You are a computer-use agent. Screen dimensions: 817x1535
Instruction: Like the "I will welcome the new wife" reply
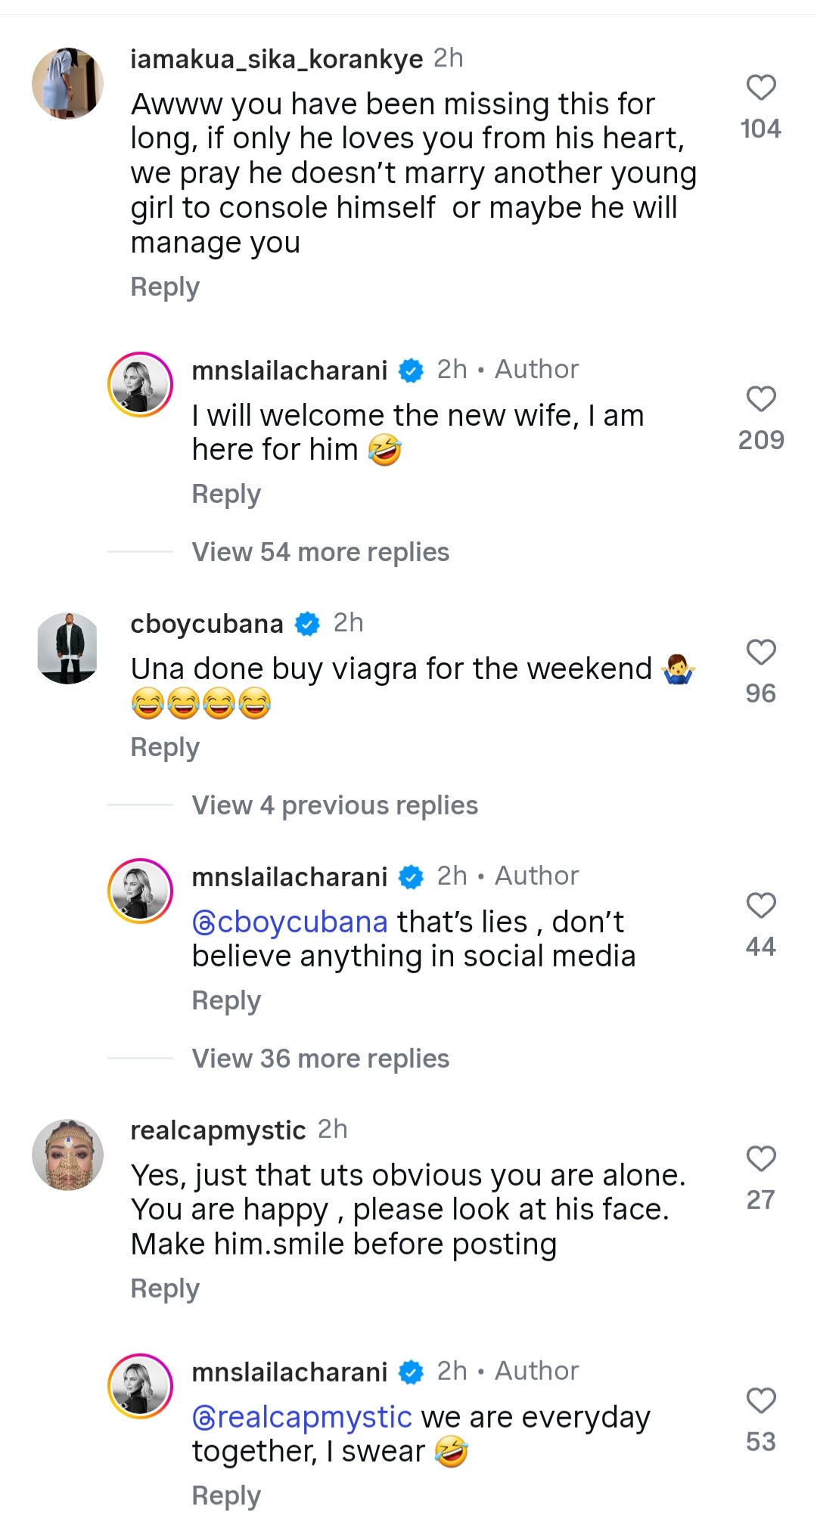[761, 398]
